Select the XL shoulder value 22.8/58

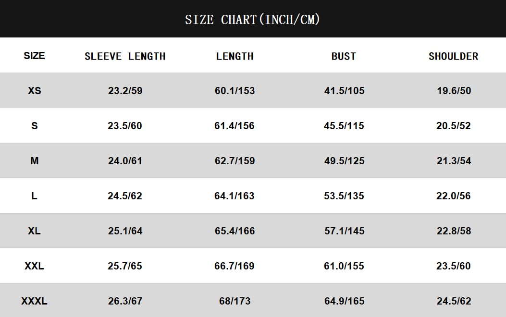point(454,231)
